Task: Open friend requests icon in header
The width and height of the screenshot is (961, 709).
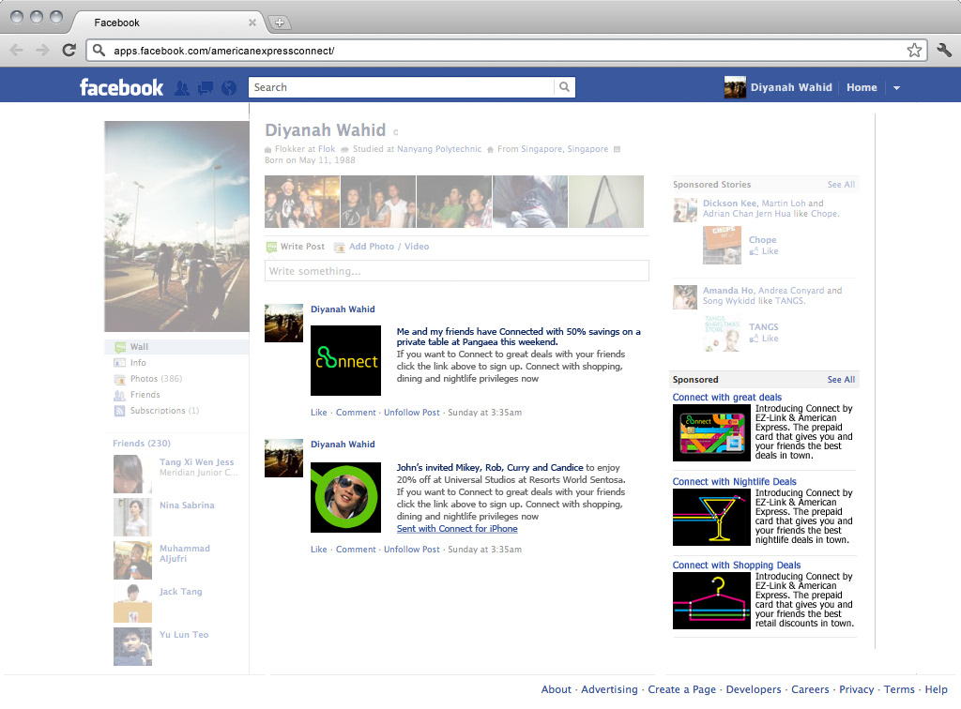Action: tap(182, 88)
